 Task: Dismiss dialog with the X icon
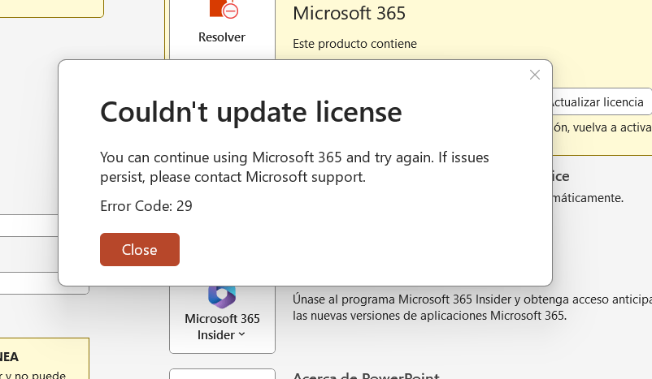[x=535, y=75]
